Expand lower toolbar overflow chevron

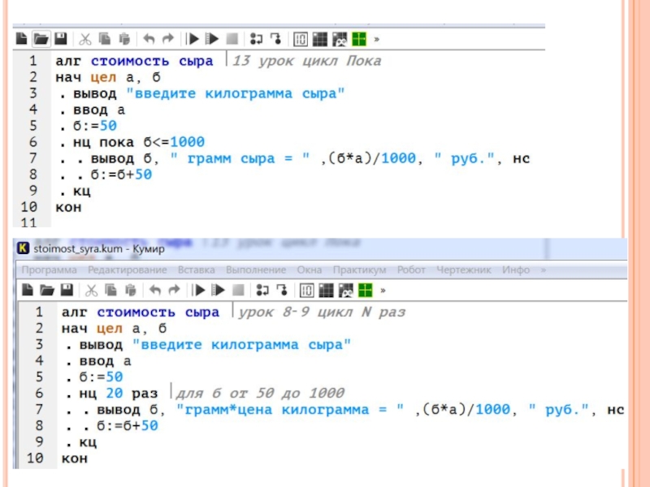coord(383,291)
